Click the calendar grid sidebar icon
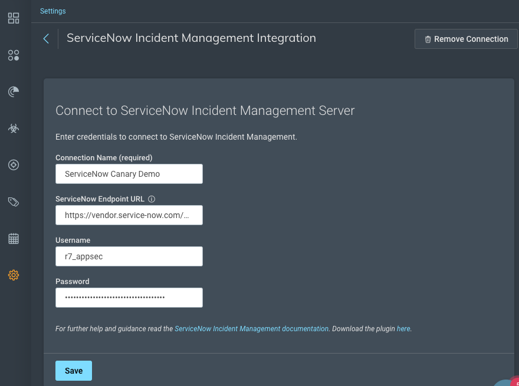Image resolution: width=519 pixels, height=386 pixels. (x=14, y=239)
